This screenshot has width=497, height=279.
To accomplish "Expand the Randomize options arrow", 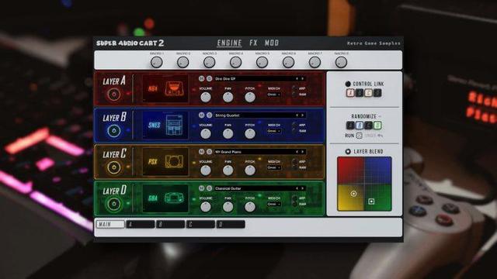I will (x=380, y=117).
